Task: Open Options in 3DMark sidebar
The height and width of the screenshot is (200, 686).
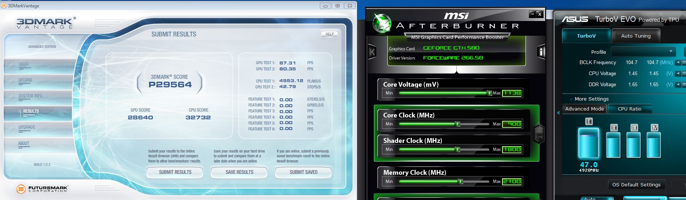Action: 38,82
